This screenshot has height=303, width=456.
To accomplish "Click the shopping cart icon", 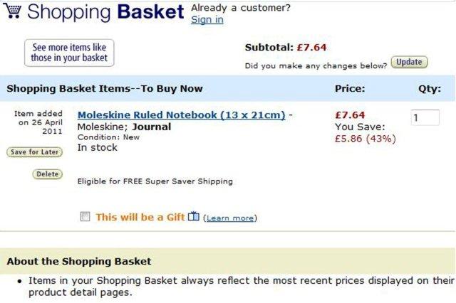I will pos(13,12).
